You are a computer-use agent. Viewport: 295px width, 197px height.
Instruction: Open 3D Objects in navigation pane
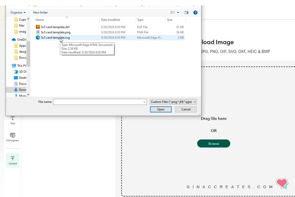(20, 72)
